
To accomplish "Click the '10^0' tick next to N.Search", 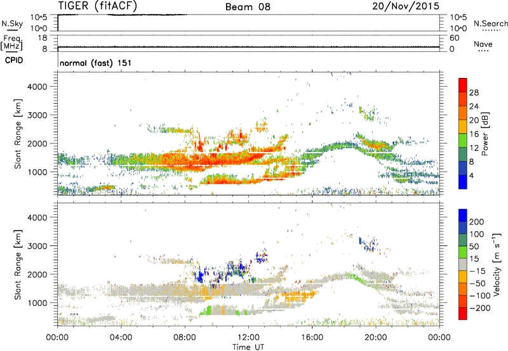I will pos(458,29).
